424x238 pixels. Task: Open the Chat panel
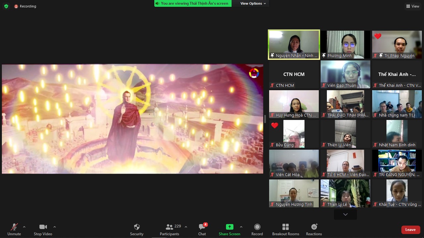(202, 229)
